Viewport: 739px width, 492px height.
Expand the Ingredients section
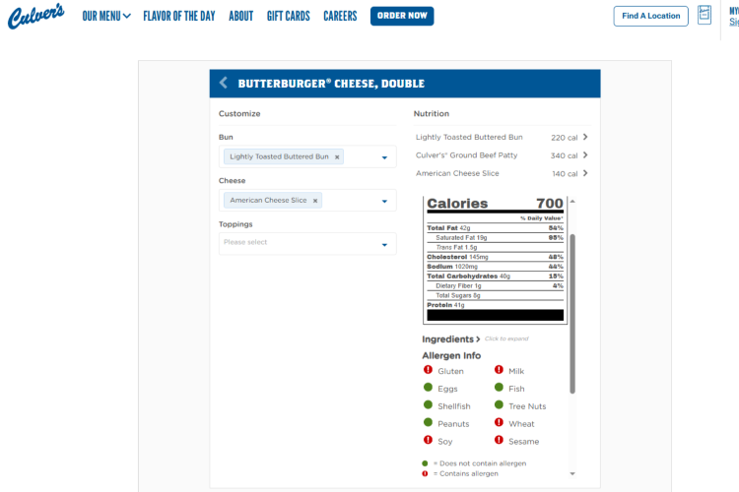[451, 338]
